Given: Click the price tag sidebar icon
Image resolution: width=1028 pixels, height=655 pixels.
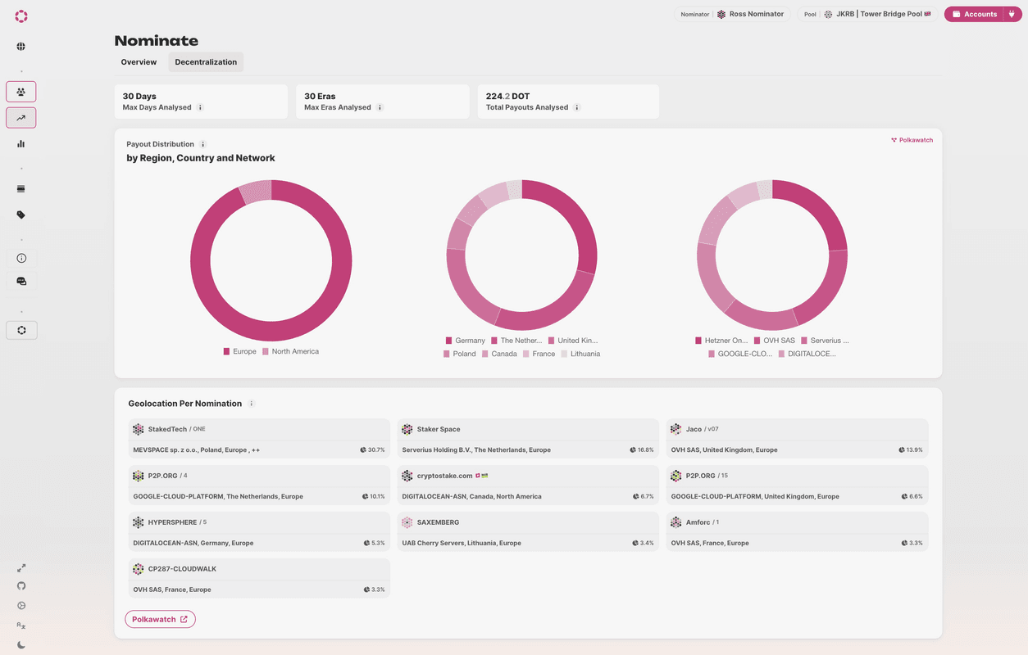Looking at the screenshot, I should (x=21, y=215).
